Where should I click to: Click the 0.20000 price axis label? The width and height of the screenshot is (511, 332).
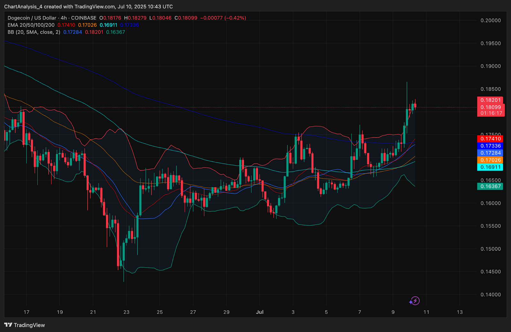point(491,20)
